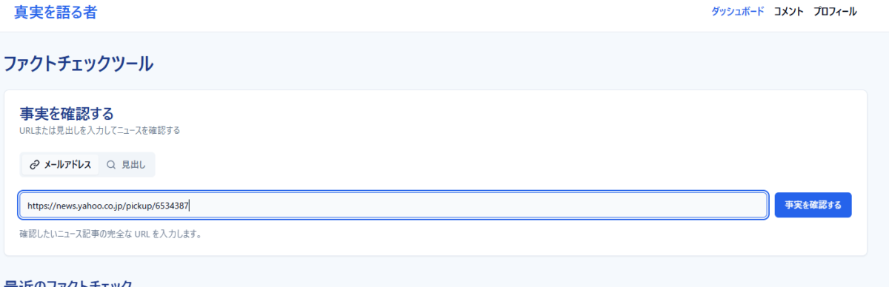
Task: Click the magnifier icon in 見出し tab
Action: (111, 165)
